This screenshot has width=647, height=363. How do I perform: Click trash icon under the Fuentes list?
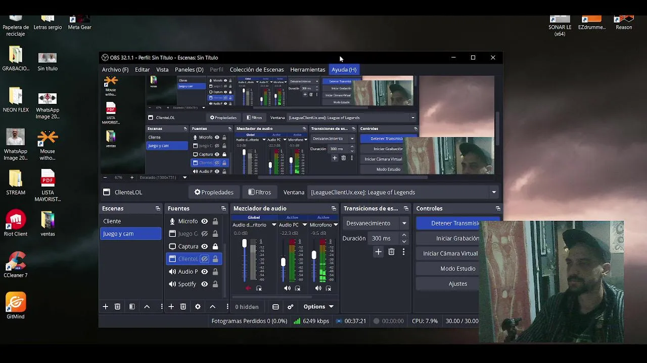183,307
